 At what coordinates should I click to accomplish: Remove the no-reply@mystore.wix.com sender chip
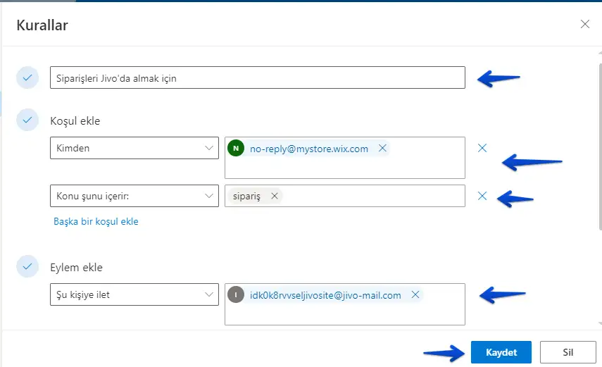pyautogui.click(x=382, y=149)
